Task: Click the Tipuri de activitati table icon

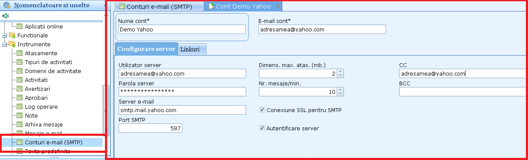Action: 20,62
